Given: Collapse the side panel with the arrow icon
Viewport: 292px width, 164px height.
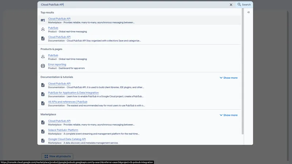Looking at the screenshot, I should pyautogui.click(x=249, y=12).
